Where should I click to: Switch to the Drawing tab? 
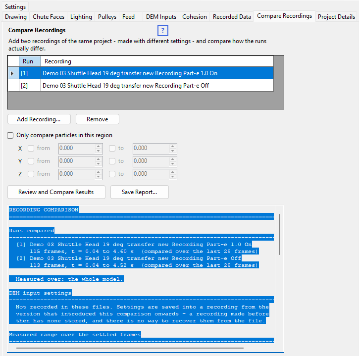click(15, 17)
